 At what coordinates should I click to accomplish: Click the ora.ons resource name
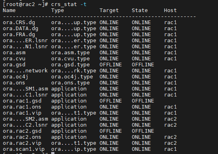coord(14,83)
